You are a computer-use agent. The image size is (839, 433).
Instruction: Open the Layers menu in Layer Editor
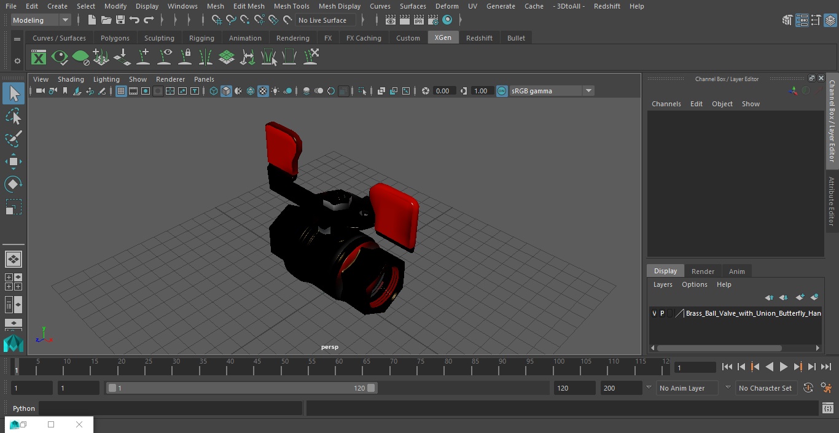point(663,284)
